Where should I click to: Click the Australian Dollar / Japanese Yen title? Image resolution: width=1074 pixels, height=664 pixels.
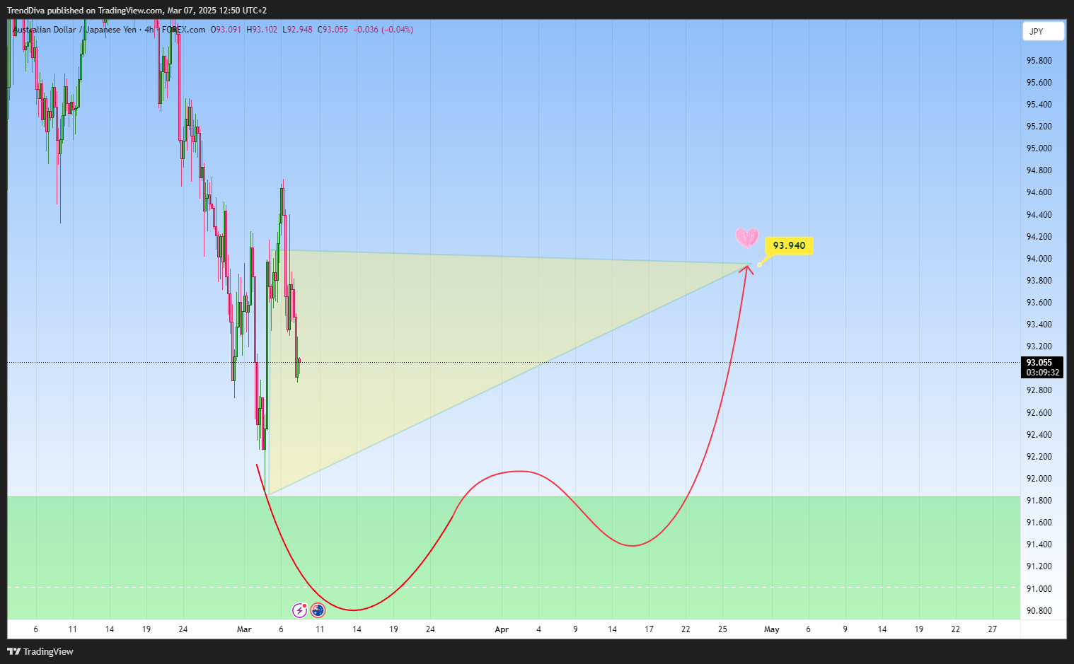pyautogui.click(x=74, y=30)
